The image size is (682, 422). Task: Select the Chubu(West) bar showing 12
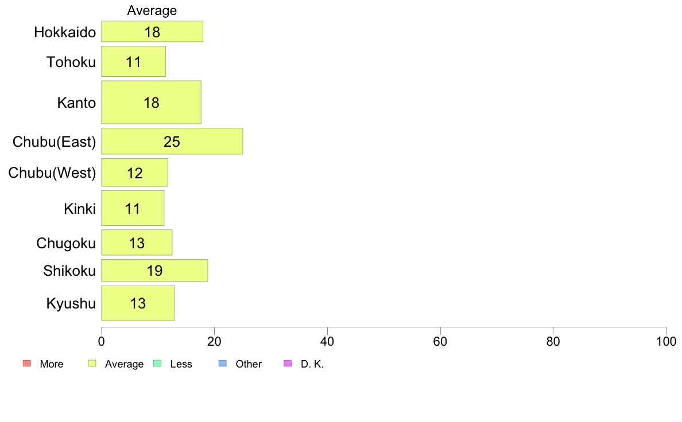134,173
